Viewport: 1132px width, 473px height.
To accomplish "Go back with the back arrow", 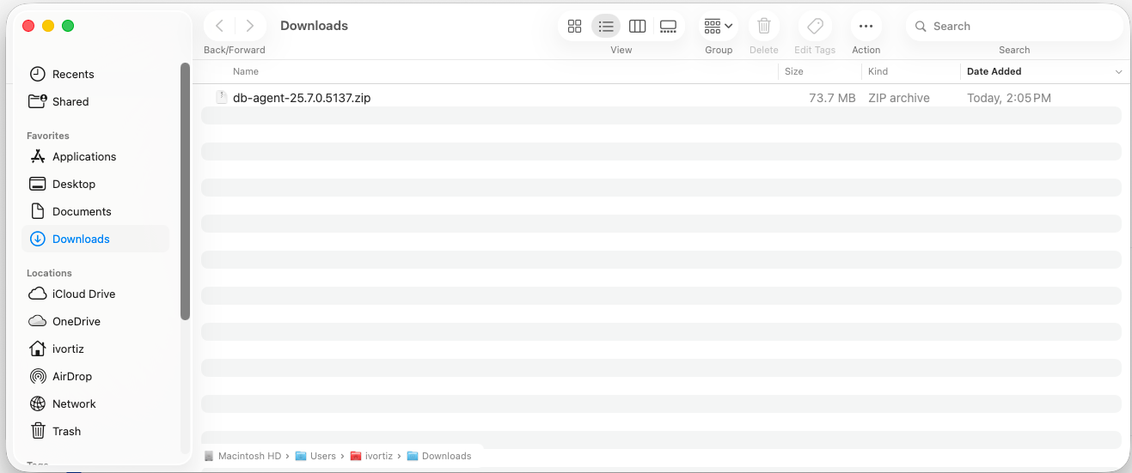I will tap(219, 26).
